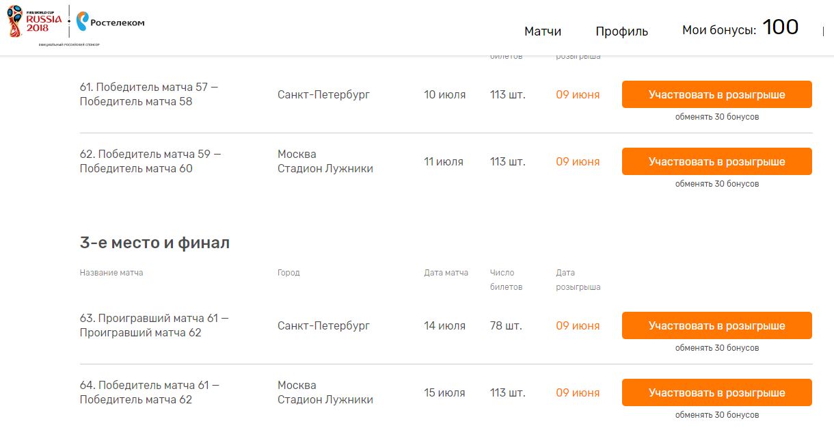The width and height of the screenshot is (834, 428).
Task: Click the Название матча column header
Action: (x=111, y=273)
